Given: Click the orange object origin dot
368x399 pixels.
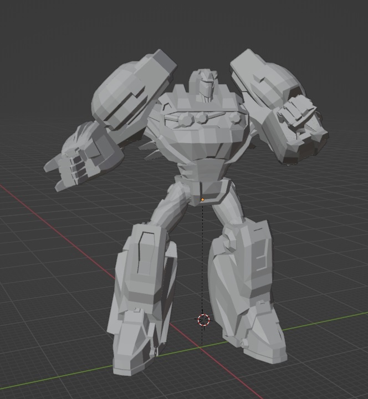Looking at the screenshot, I should click(x=203, y=199).
